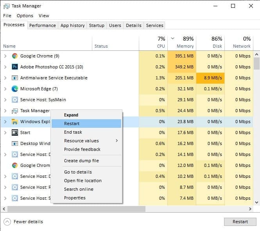Click the Fewer details link
The height and width of the screenshot is (231, 260).
point(29,222)
